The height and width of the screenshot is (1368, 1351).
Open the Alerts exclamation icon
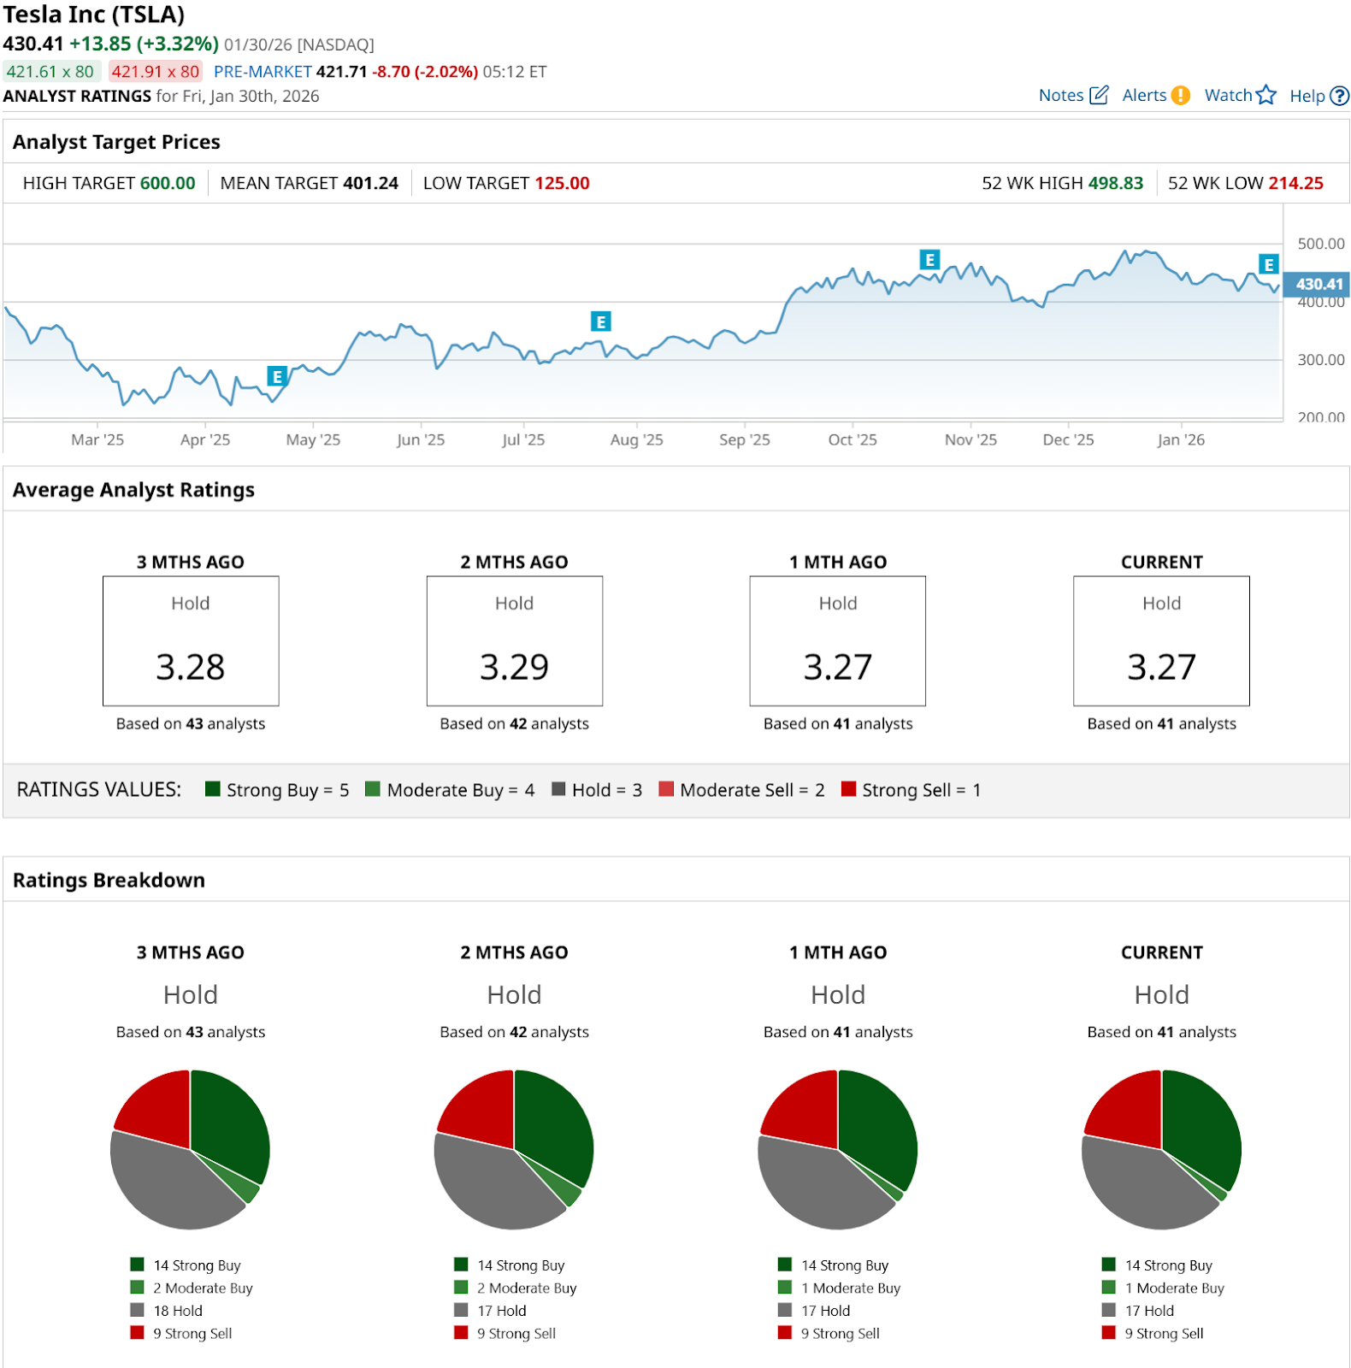(x=1180, y=95)
